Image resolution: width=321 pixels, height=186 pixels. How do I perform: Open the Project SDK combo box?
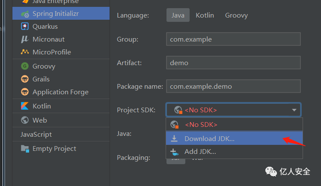[x=233, y=110]
